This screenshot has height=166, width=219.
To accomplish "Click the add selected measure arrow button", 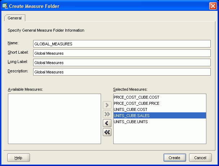I will pos(107,105).
